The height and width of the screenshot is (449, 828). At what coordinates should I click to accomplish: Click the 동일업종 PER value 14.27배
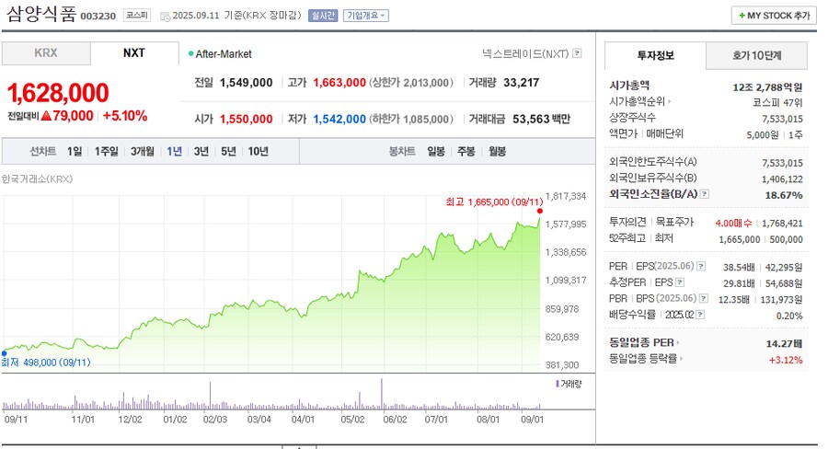(x=784, y=344)
